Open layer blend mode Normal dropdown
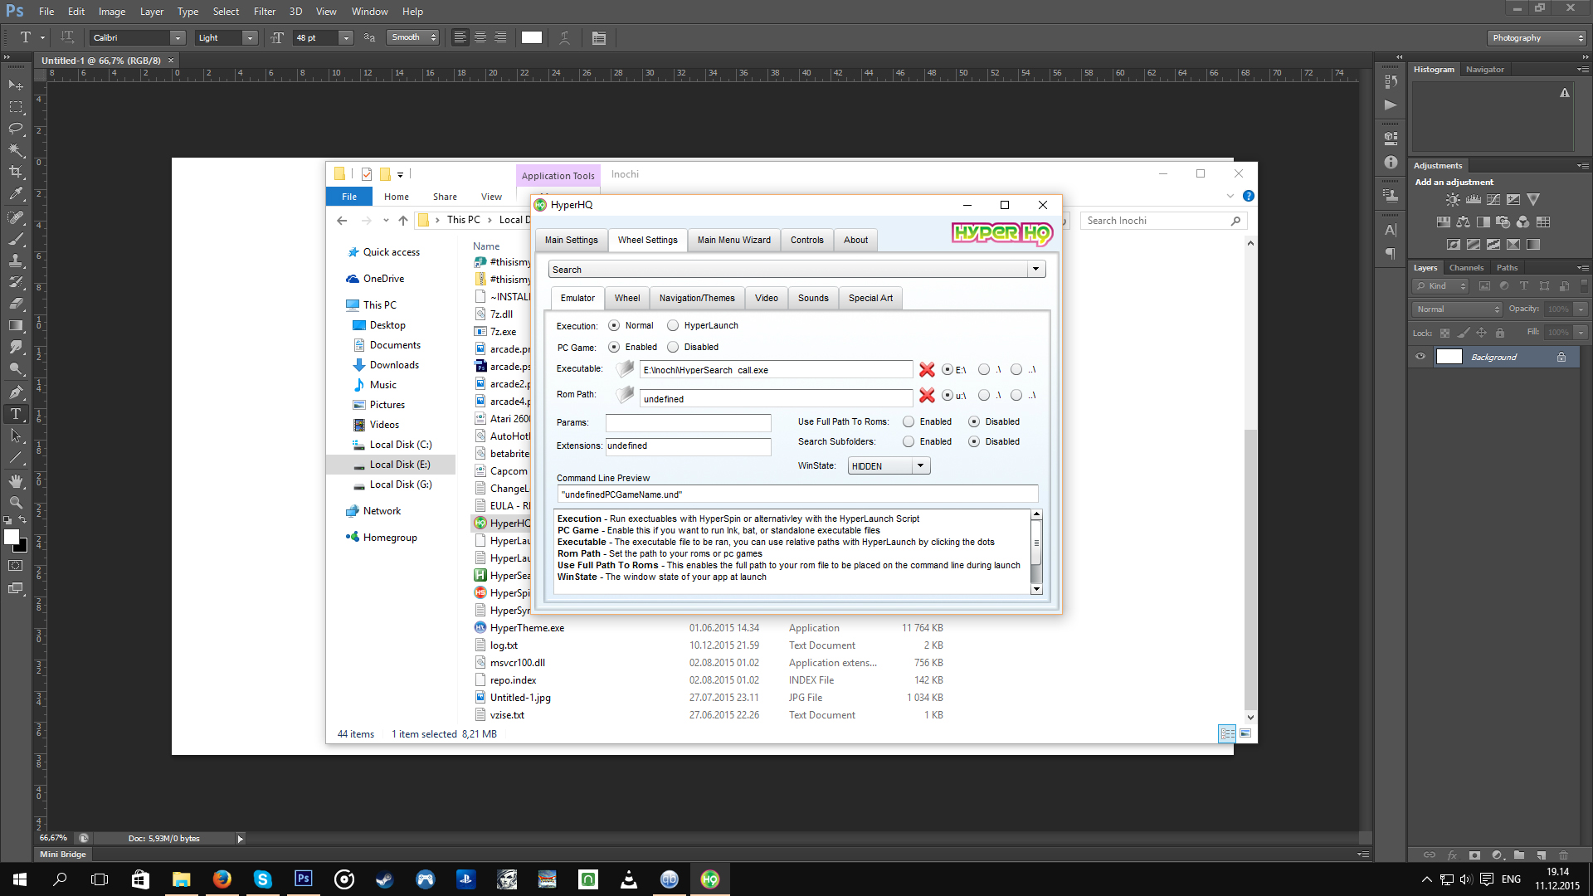This screenshot has width=1593, height=896. pyautogui.click(x=1458, y=309)
